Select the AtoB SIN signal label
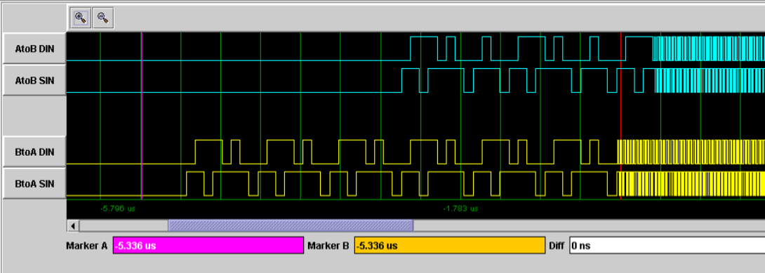The height and width of the screenshot is (273, 765). [x=34, y=80]
